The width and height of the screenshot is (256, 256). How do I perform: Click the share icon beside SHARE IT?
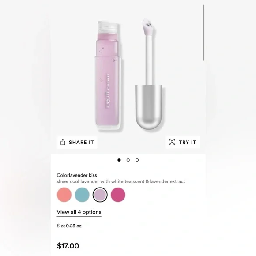[63, 143]
